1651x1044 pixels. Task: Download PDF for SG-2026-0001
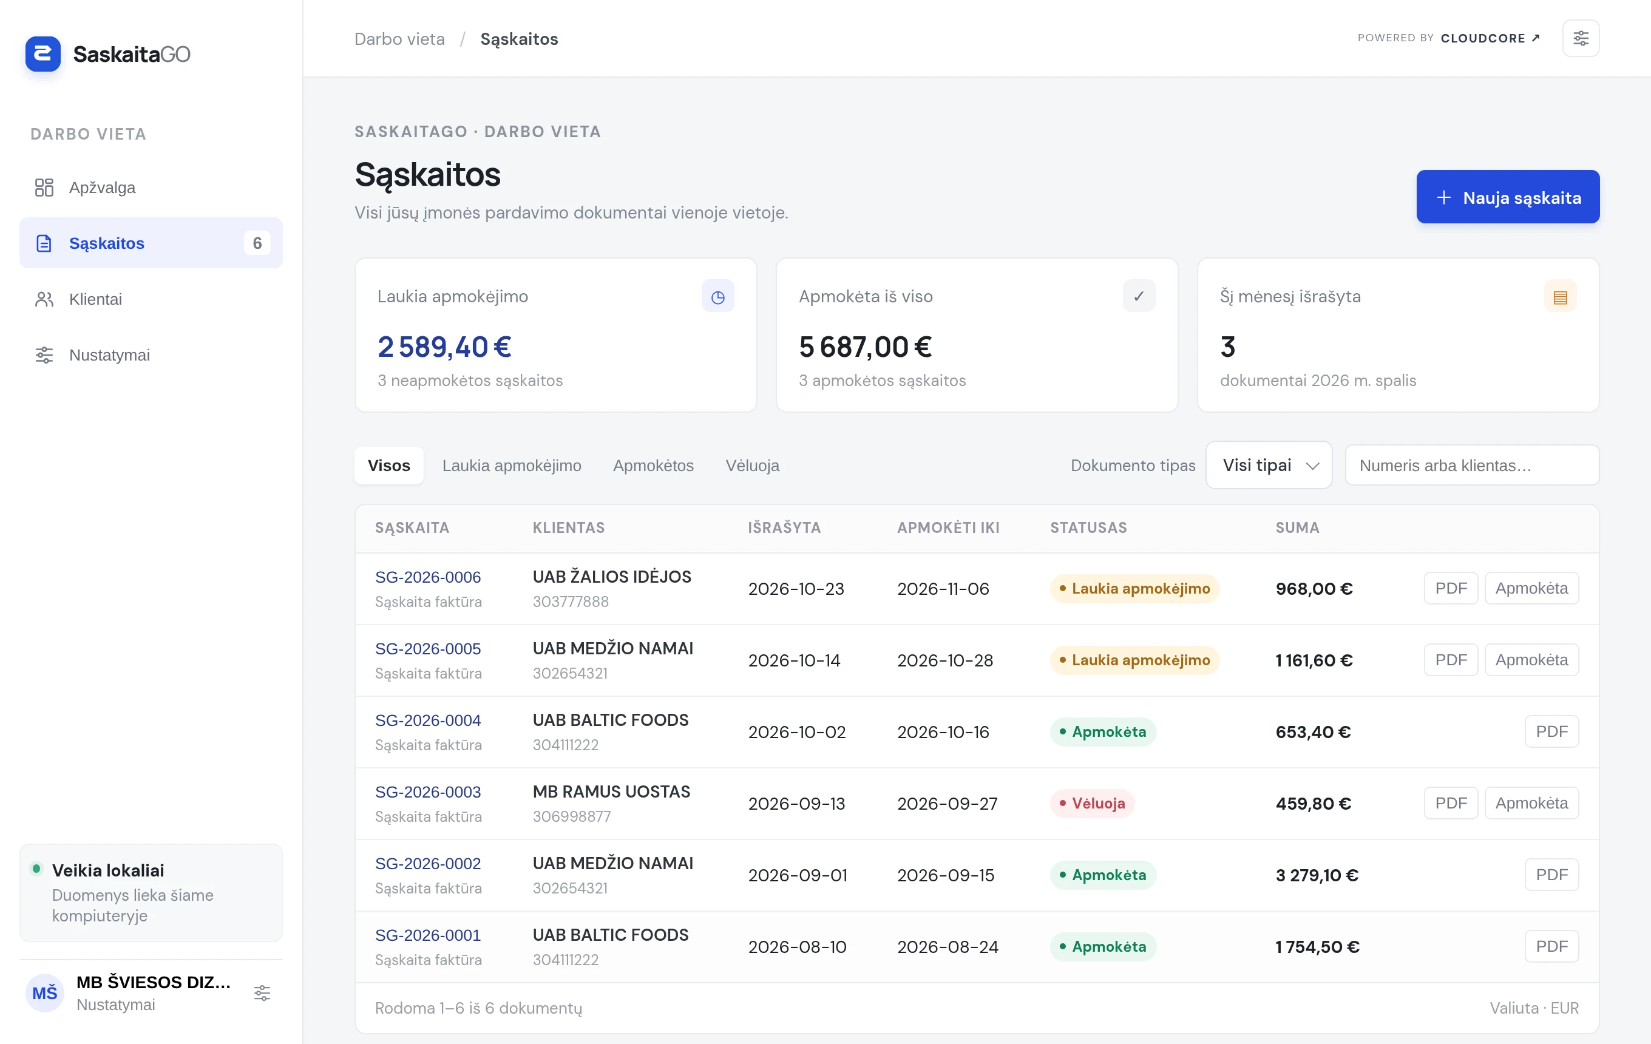tap(1551, 947)
